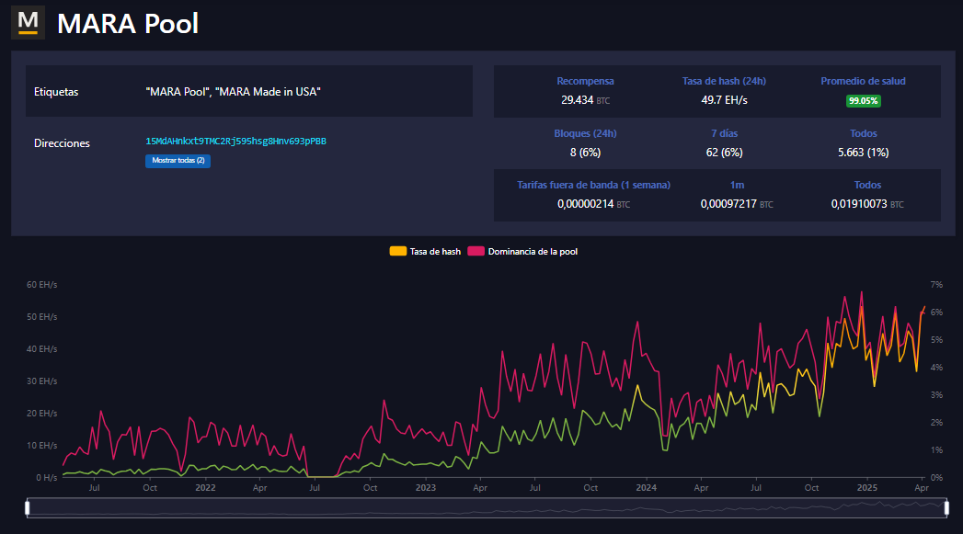Hide the Dominancia de la pool legend label
963x534 pixels.
click(x=533, y=251)
